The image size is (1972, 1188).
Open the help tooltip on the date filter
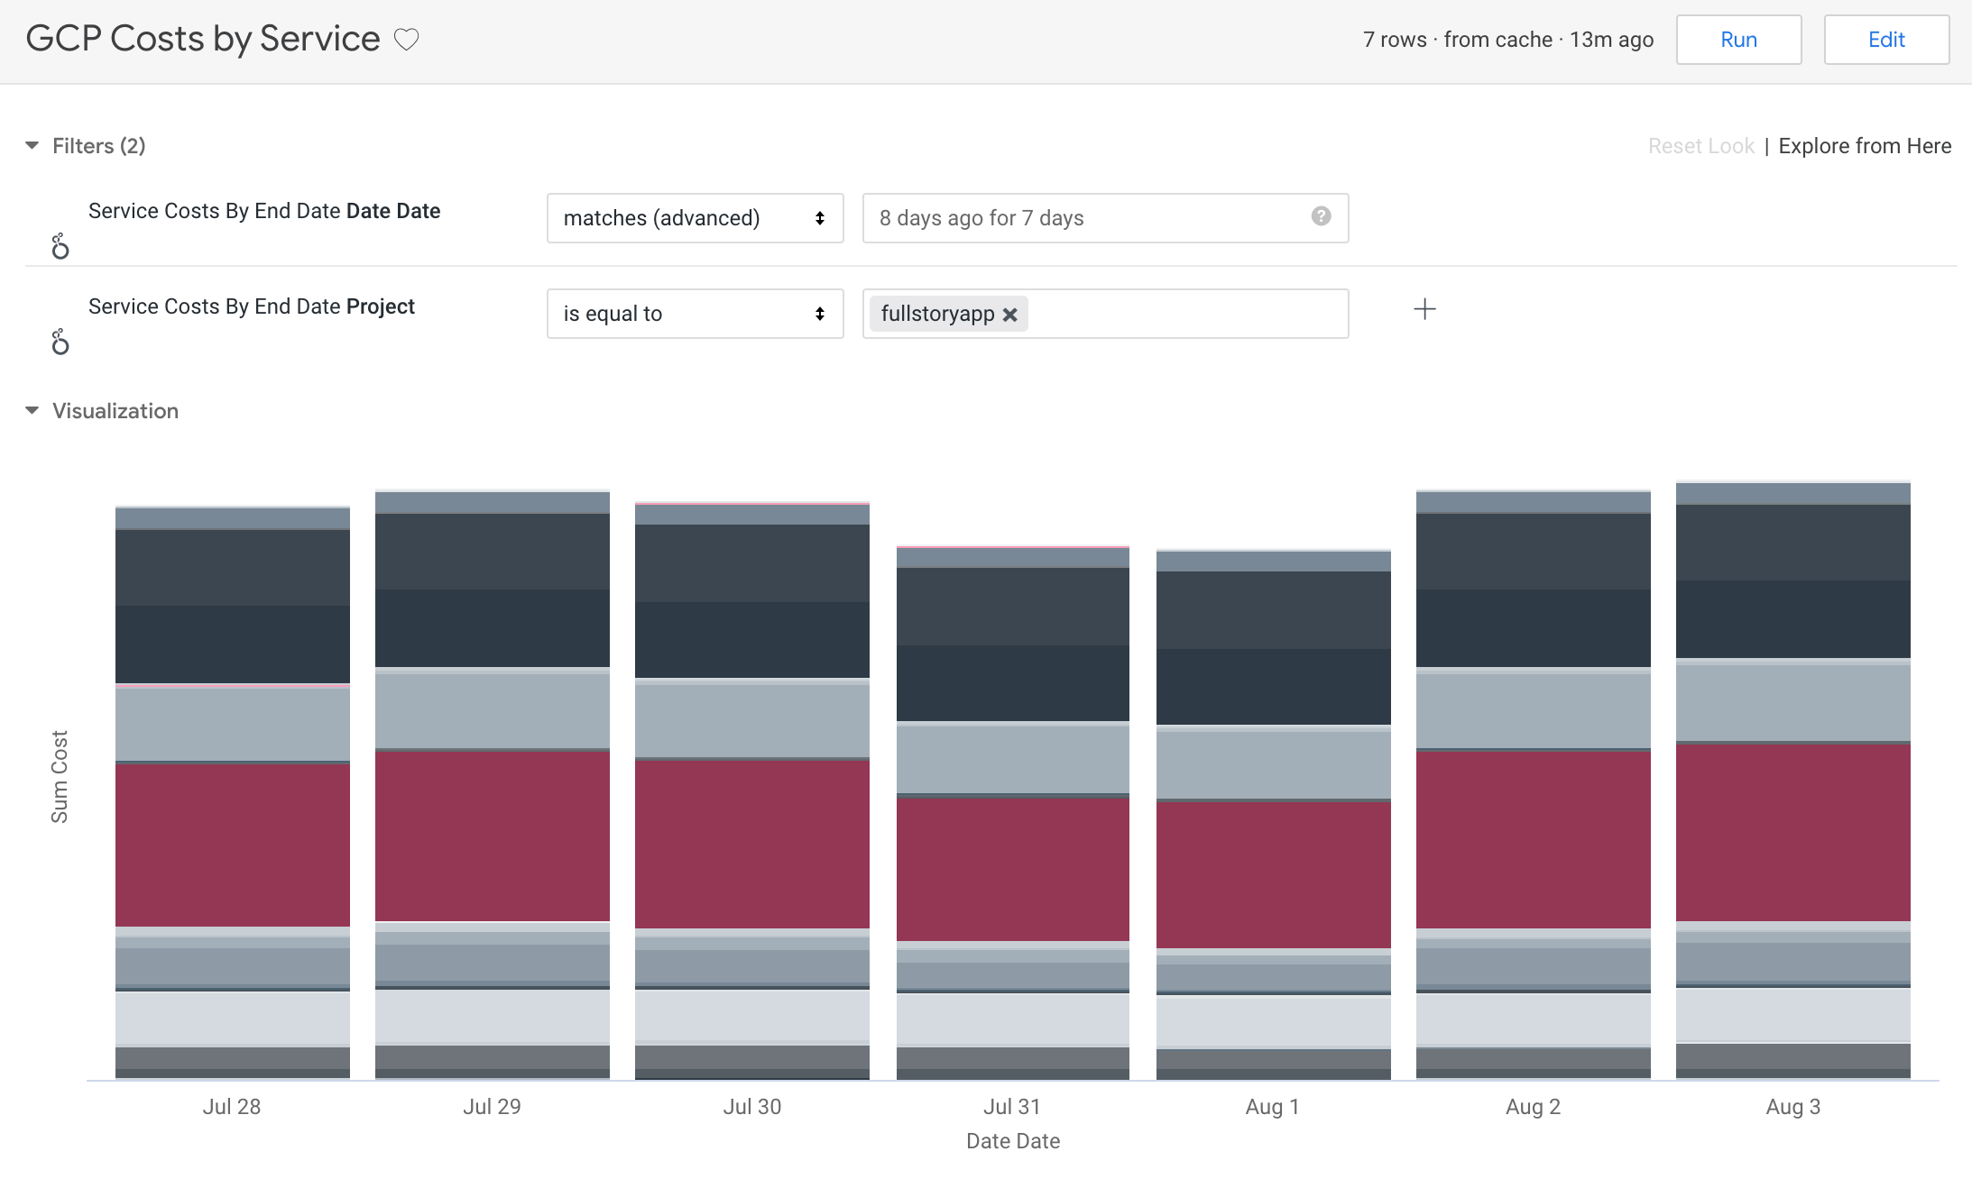point(1320,216)
